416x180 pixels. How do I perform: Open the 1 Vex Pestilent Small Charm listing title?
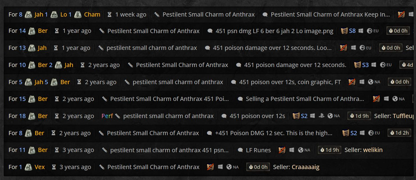pyautogui.click(x=153, y=167)
